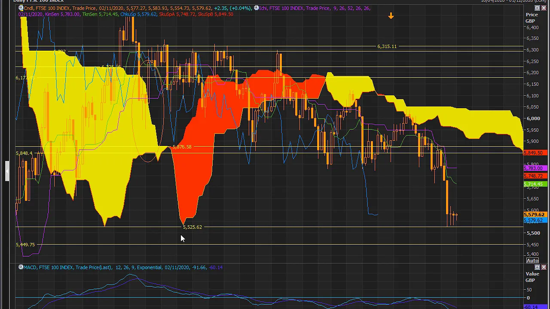Click the clock icon before Ichi label
Viewport: 550px width, 309px height.
256,8
